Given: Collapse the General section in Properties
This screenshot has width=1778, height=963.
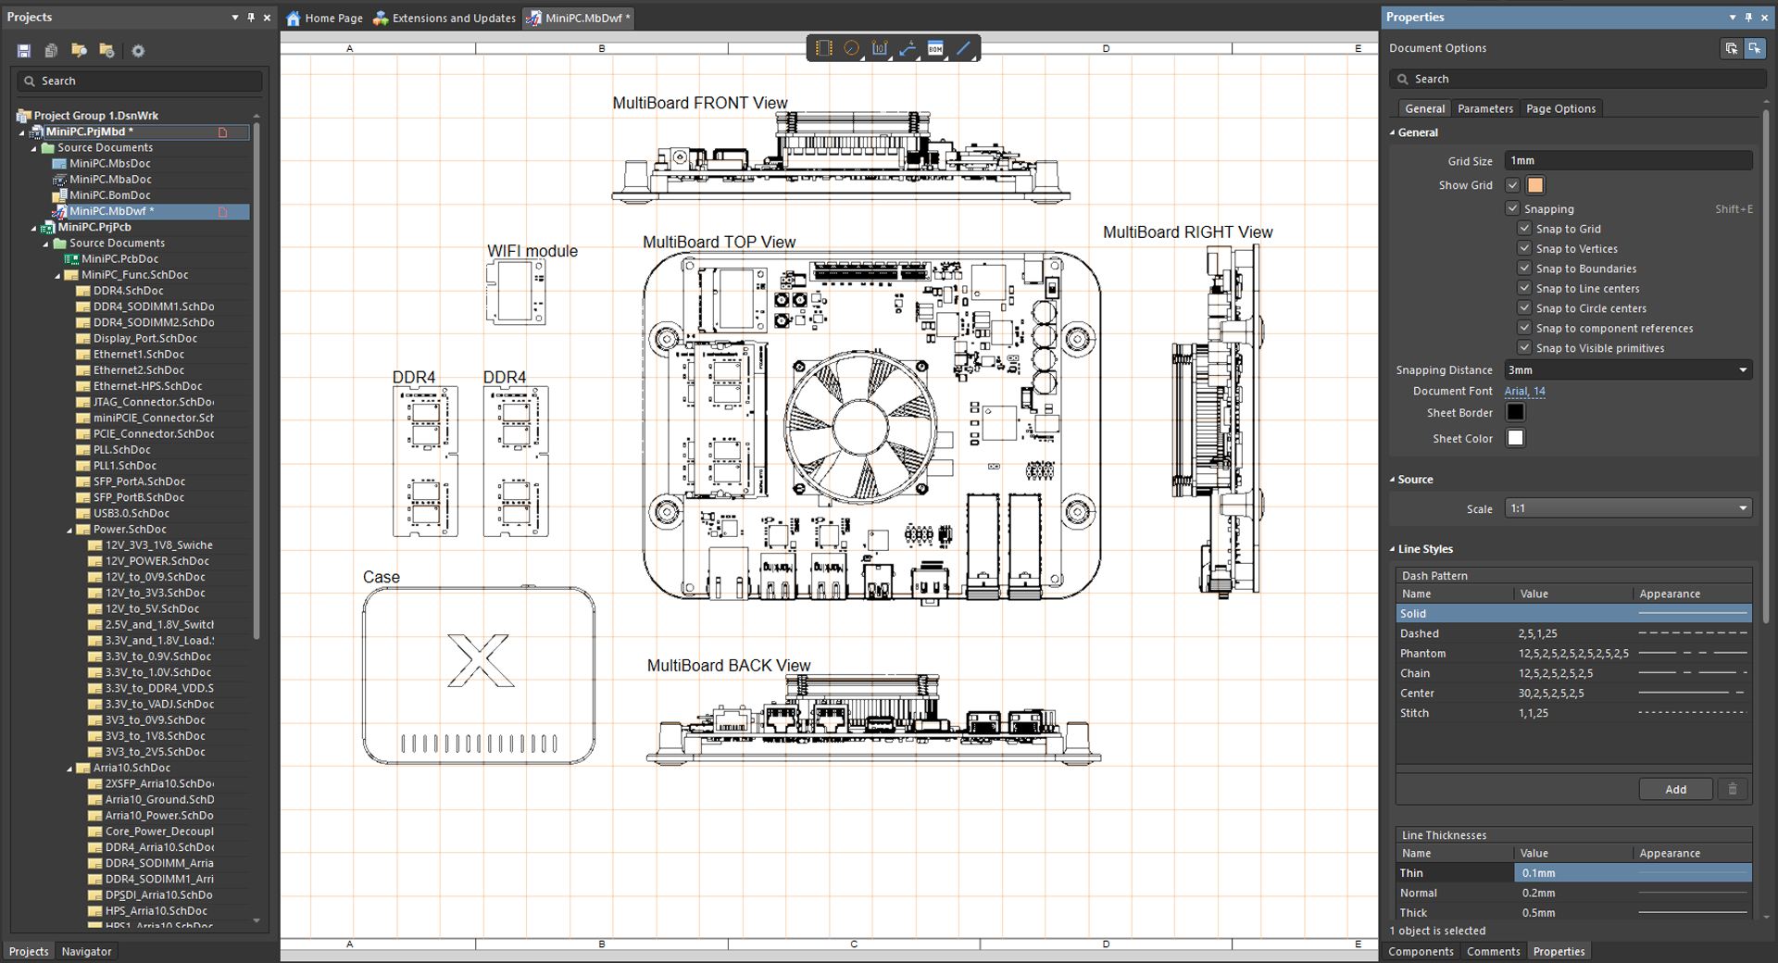Looking at the screenshot, I should tap(1392, 132).
